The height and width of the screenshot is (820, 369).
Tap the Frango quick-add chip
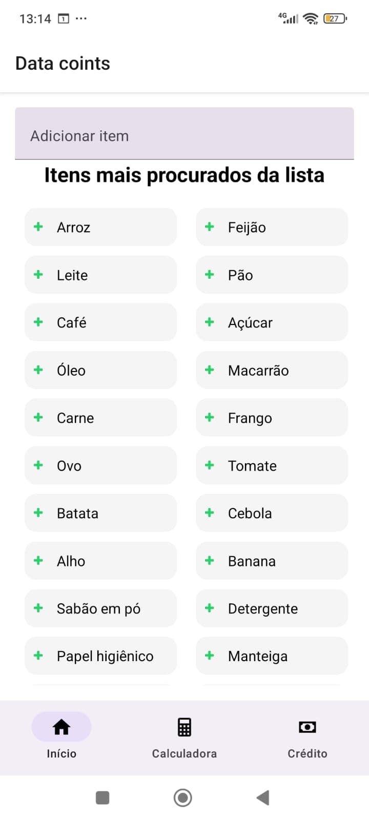pos(272,418)
